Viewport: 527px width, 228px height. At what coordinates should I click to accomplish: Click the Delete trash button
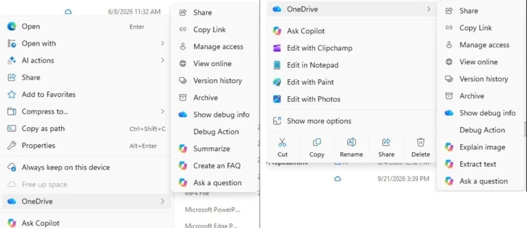tap(421, 147)
